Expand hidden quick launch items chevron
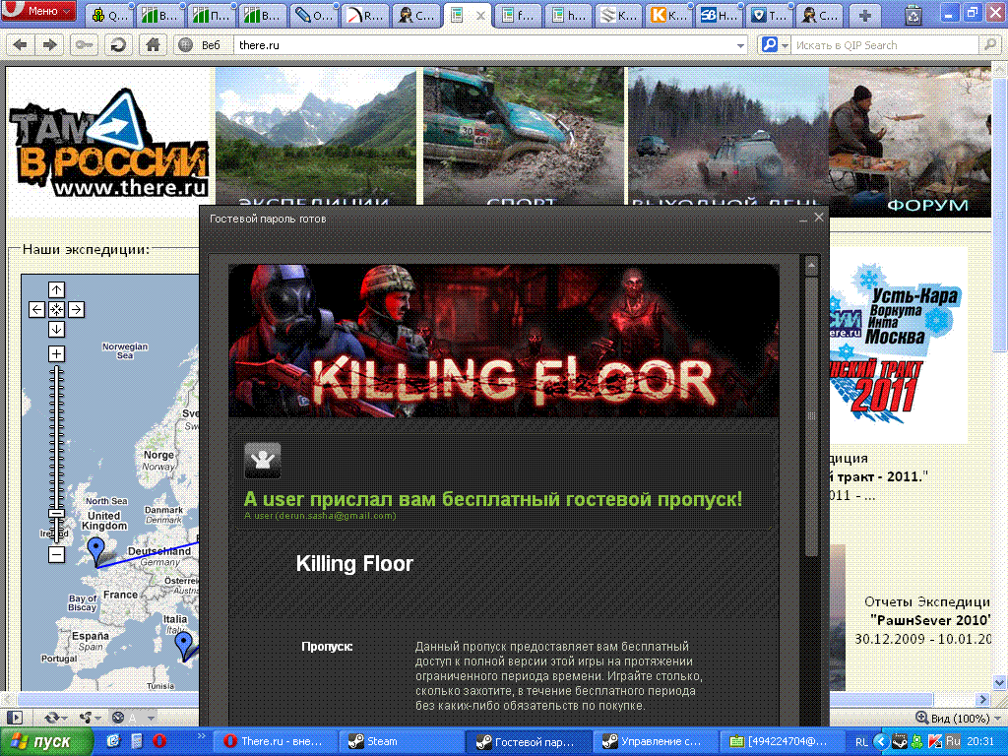This screenshot has width=1008, height=756. click(x=201, y=735)
